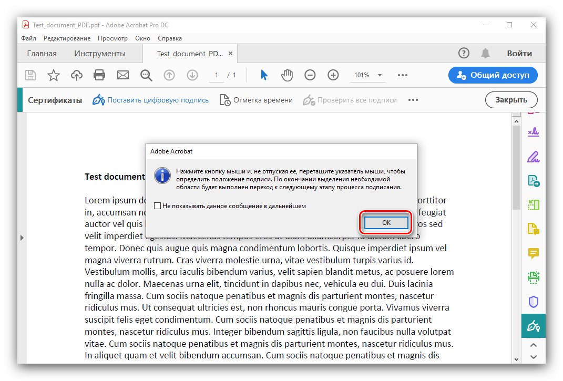Open the Файл menu
563x381 pixels.
(29, 38)
